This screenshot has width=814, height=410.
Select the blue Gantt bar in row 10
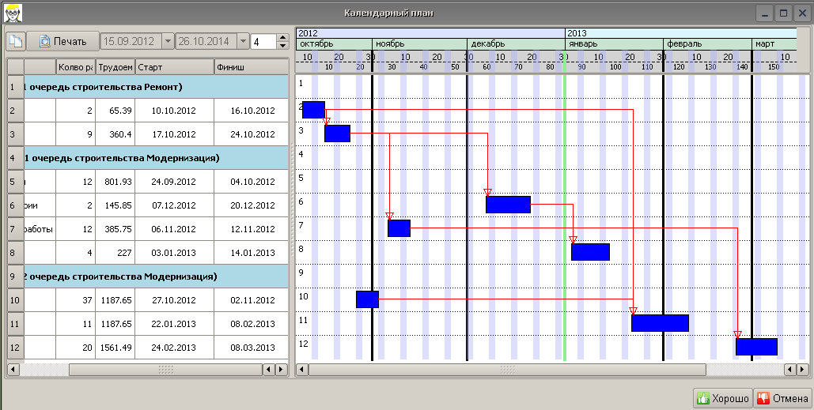point(367,299)
